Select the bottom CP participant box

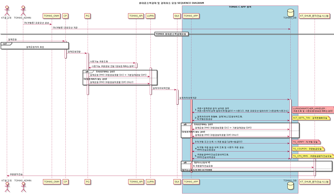(65, 182)
